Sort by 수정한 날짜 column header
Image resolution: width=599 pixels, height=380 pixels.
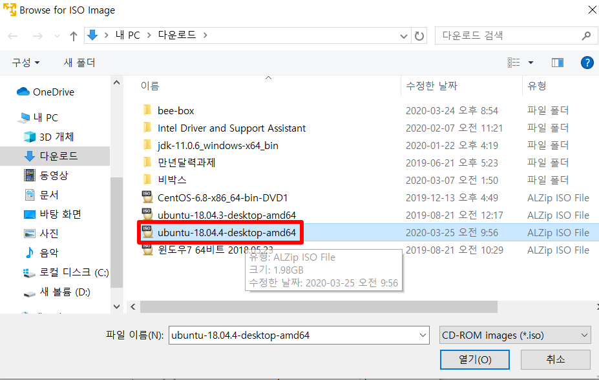point(431,86)
